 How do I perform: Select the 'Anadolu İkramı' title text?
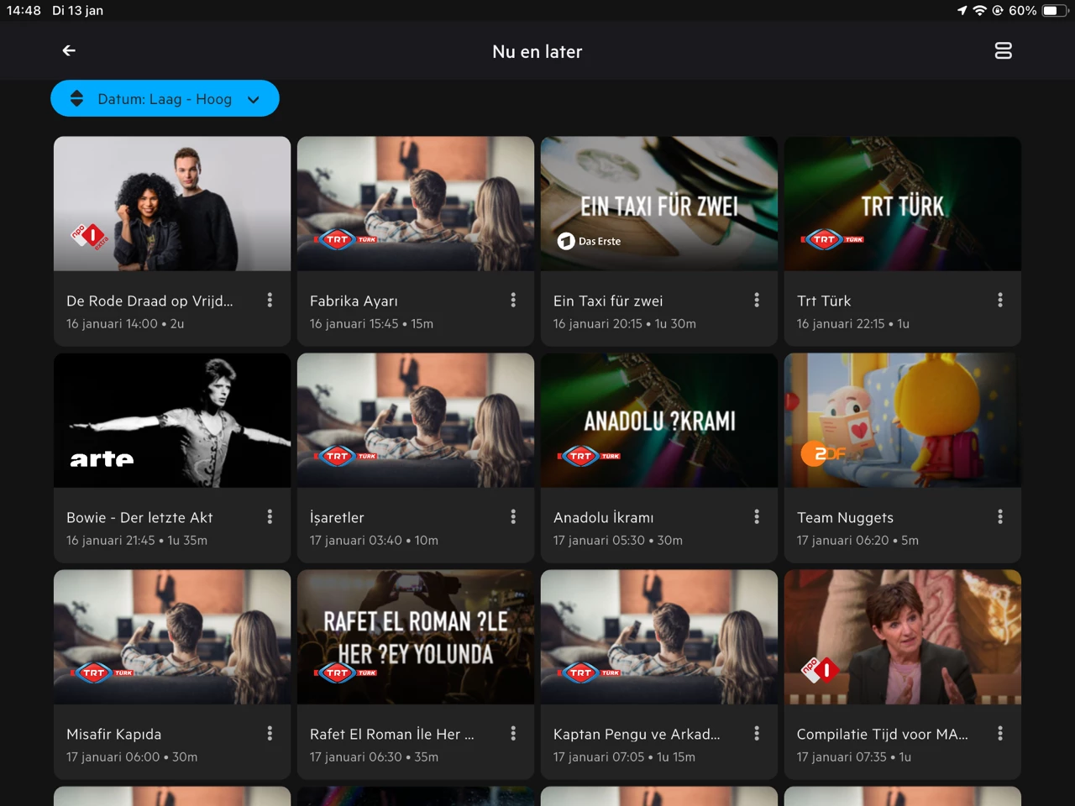(604, 517)
